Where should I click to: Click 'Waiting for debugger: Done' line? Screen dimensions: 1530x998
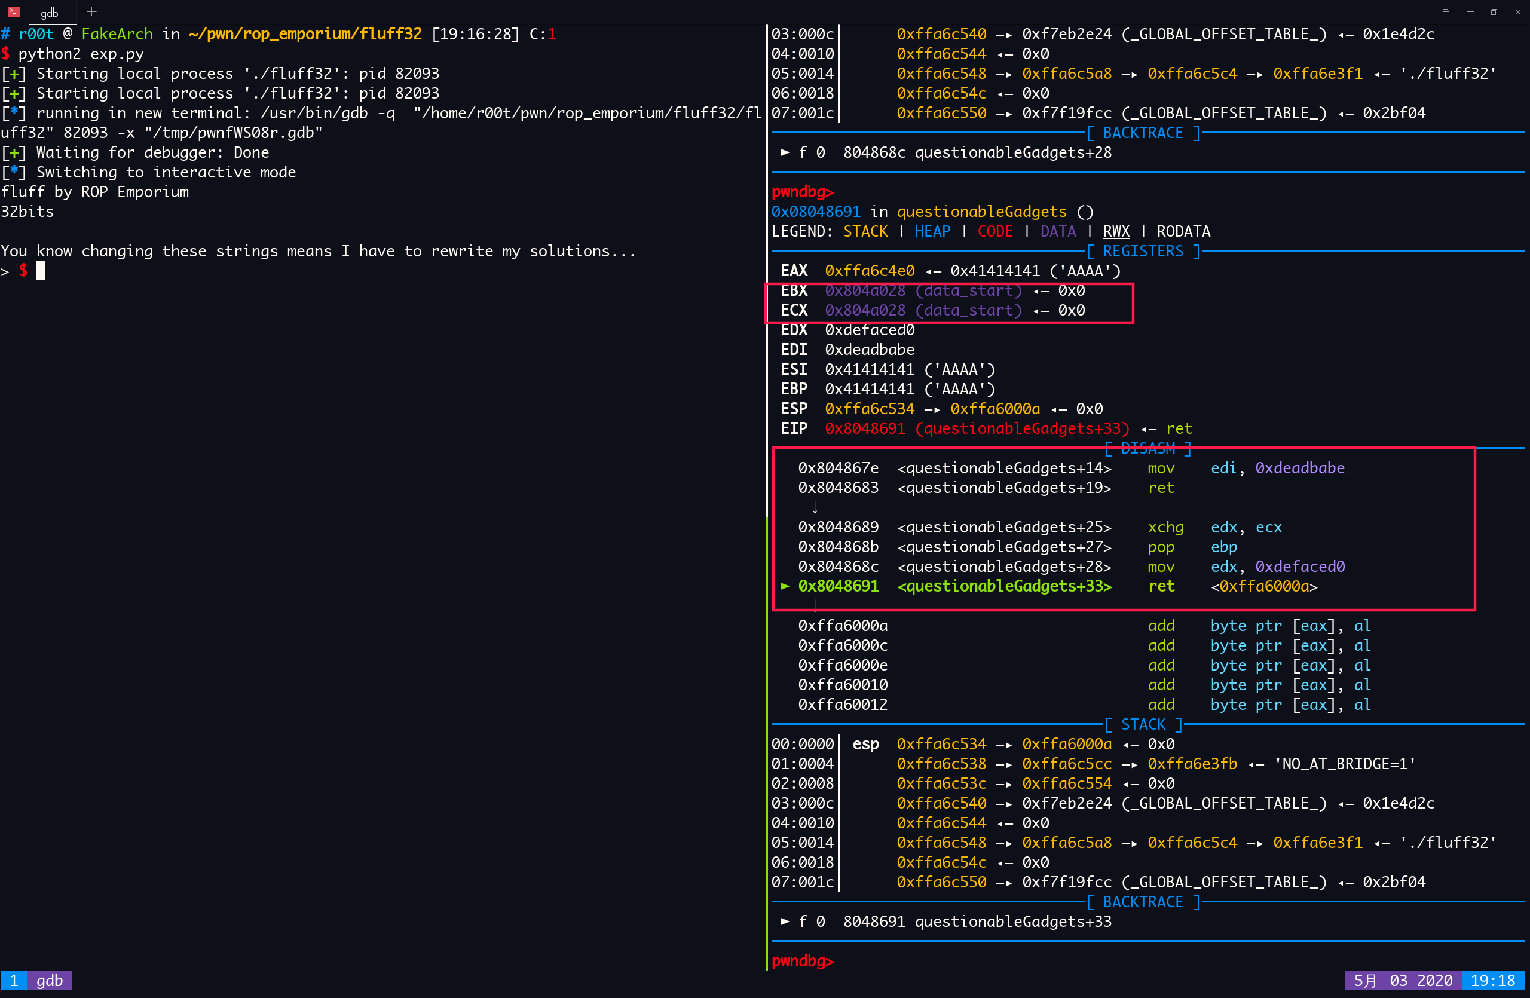coord(134,152)
